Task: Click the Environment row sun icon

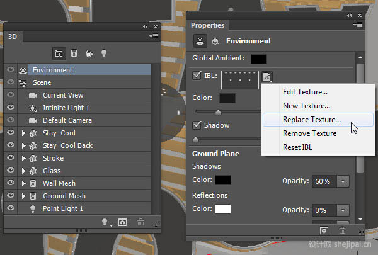Action: coord(23,70)
